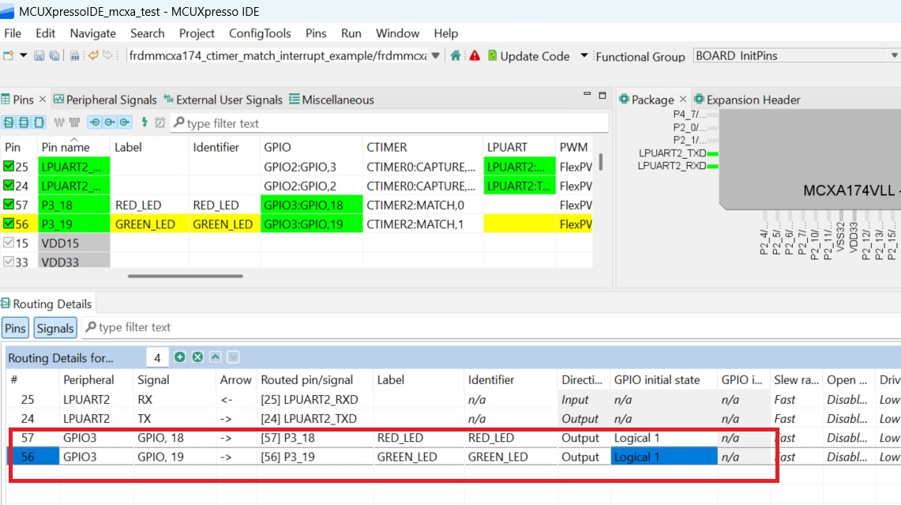Click the lightning bolt icon in Pins toolbar
The width and height of the screenshot is (901, 505).
click(x=145, y=122)
